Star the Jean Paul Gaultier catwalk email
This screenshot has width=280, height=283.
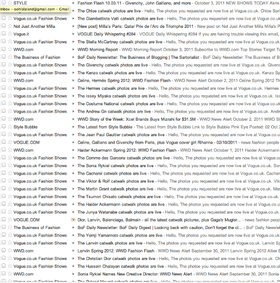click(10, 134)
